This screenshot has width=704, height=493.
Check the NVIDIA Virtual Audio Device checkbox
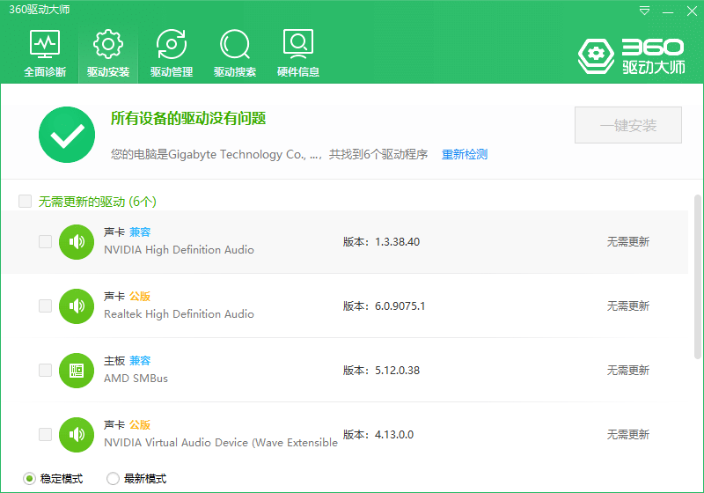pyautogui.click(x=46, y=434)
